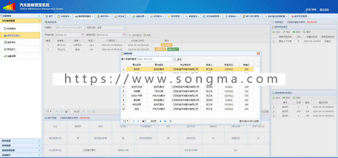Collapse the right 维修登记 panel arrow
The height and width of the screenshot is (158, 338).
point(335,22)
